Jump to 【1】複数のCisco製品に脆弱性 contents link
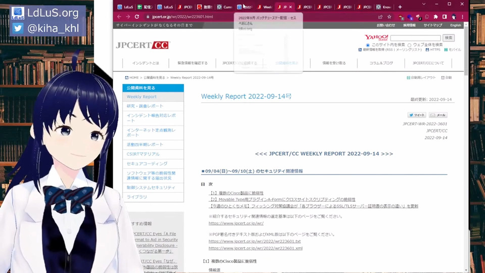This screenshot has height=273, width=485. coord(236,193)
